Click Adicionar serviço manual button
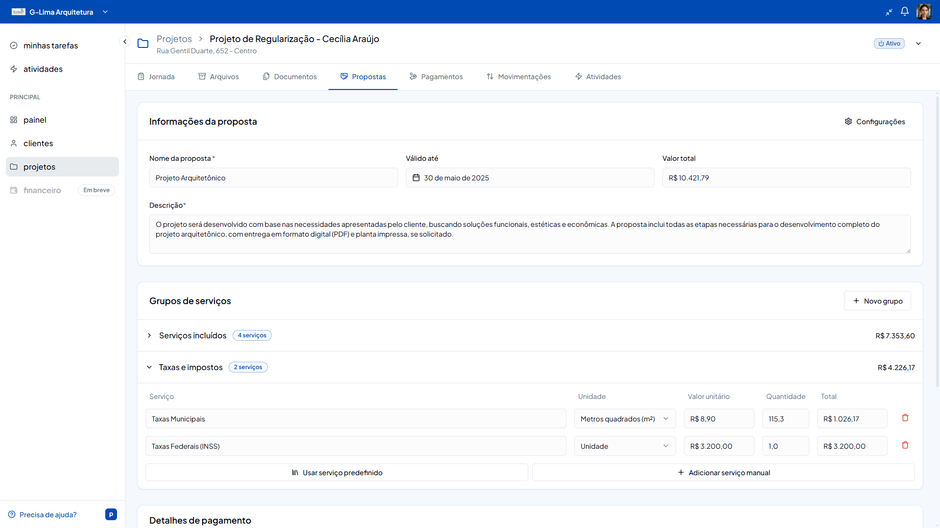The image size is (940, 528). click(x=723, y=473)
